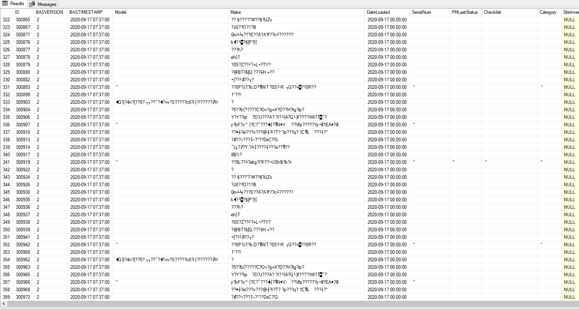This screenshot has height=309, width=579.
Task: Click Make cell '???h?' in row 326
Action: tap(297, 50)
